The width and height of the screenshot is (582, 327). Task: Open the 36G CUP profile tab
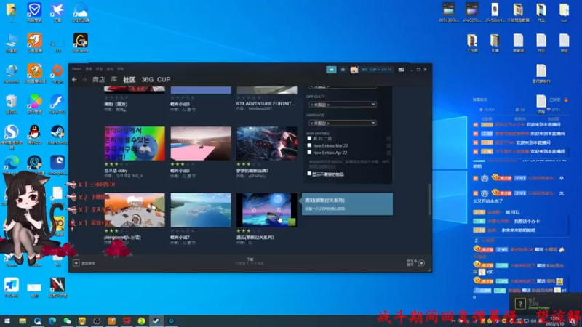tap(156, 79)
